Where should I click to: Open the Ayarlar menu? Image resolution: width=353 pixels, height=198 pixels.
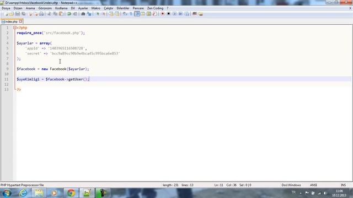click(x=83, y=8)
